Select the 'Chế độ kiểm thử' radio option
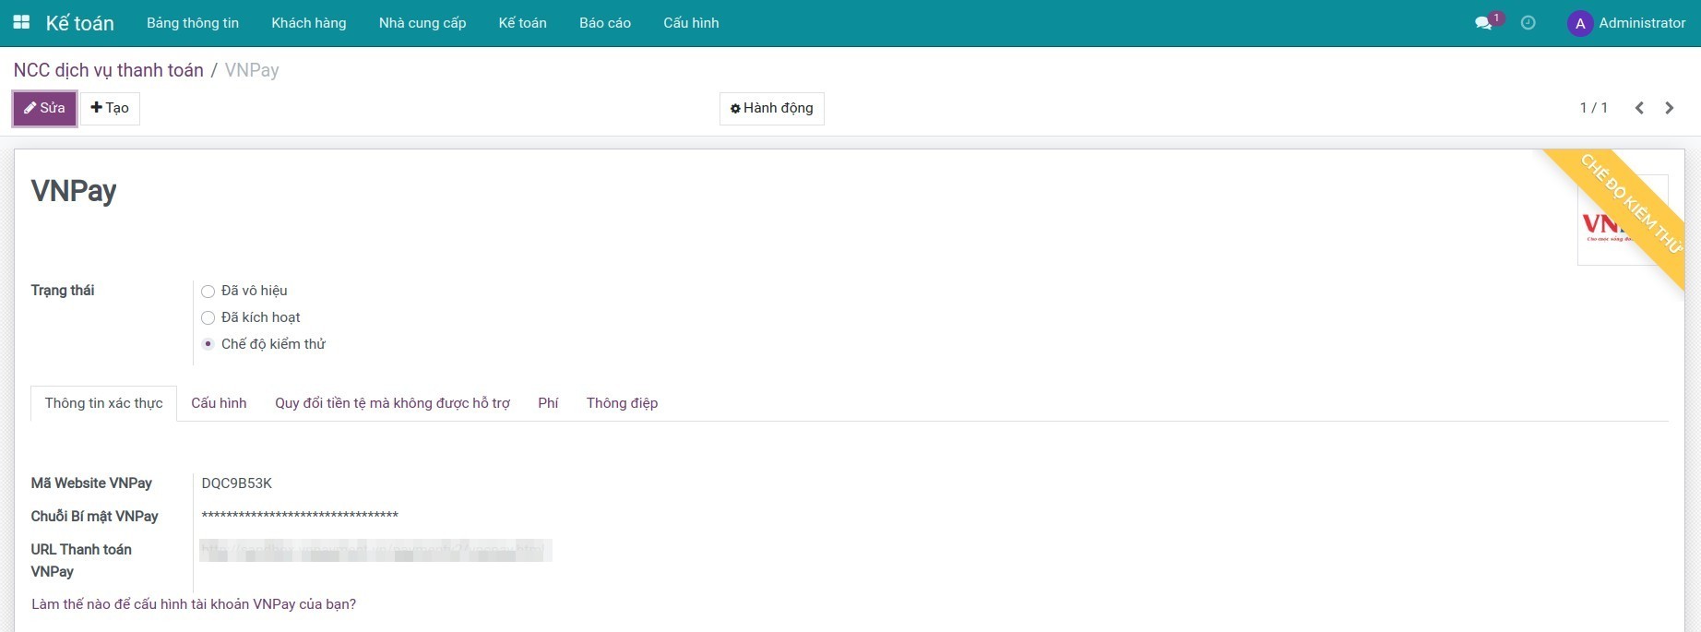 [x=208, y=344]
